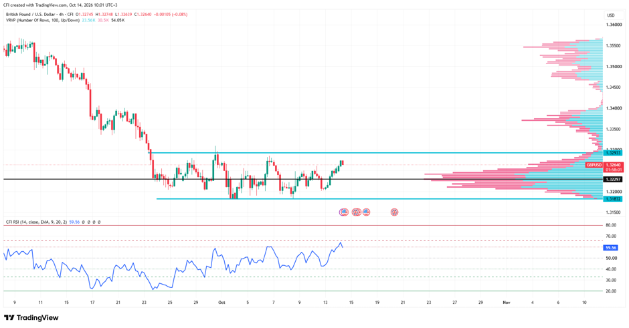Click the 10 date label on time axis
Screen dimensions: 629x328
[584, 303]
